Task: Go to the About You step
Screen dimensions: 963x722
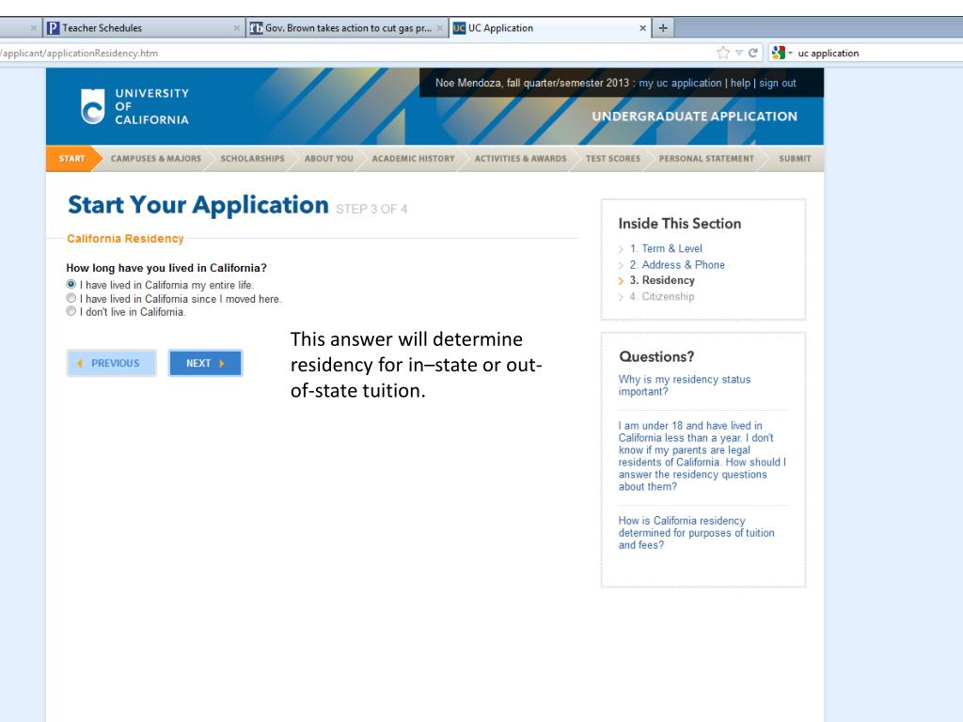Action: coord(328,158)
